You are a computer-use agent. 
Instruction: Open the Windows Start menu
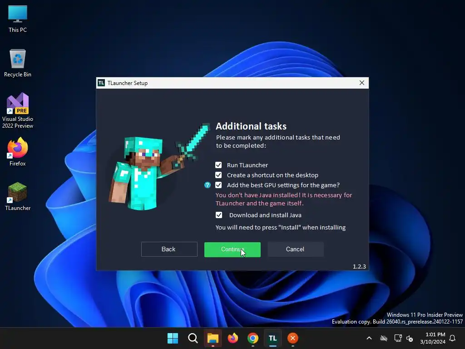click(x=173, y=338)
